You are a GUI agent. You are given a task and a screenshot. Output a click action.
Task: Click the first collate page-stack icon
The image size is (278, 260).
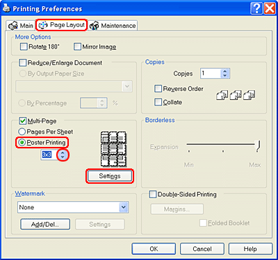(x=222, y=95)
